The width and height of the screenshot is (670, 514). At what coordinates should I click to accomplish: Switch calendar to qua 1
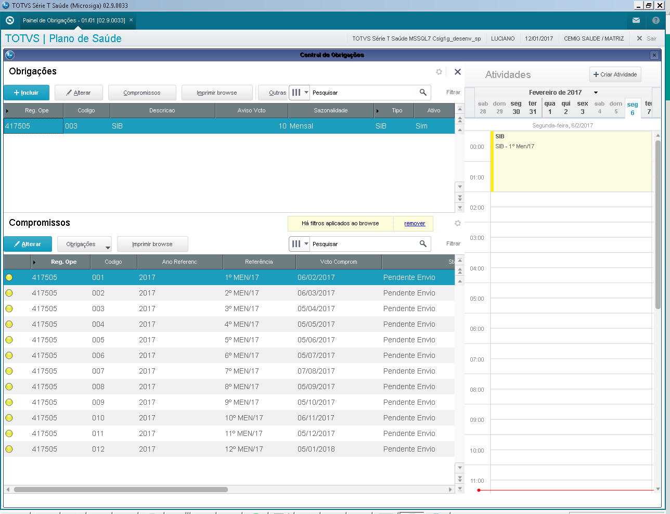550,107
